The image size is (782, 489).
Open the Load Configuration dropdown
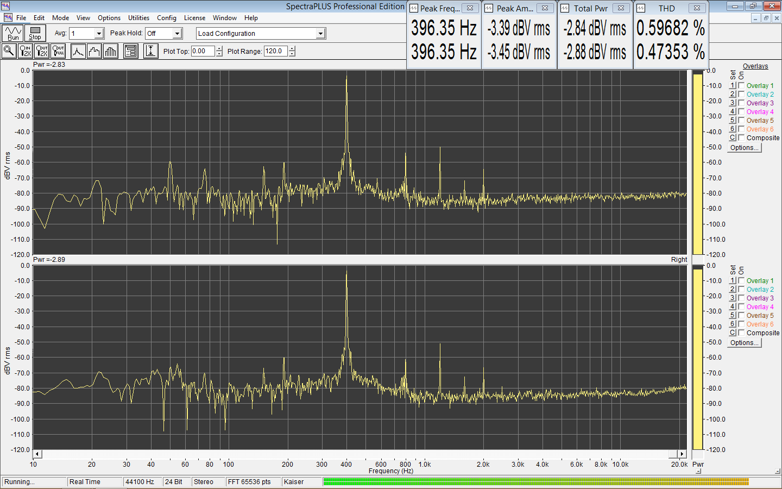[320, 34]
